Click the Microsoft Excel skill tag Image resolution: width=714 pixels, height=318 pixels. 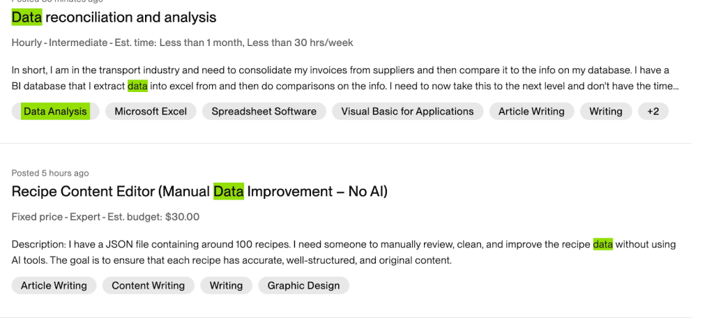(151, 112)
